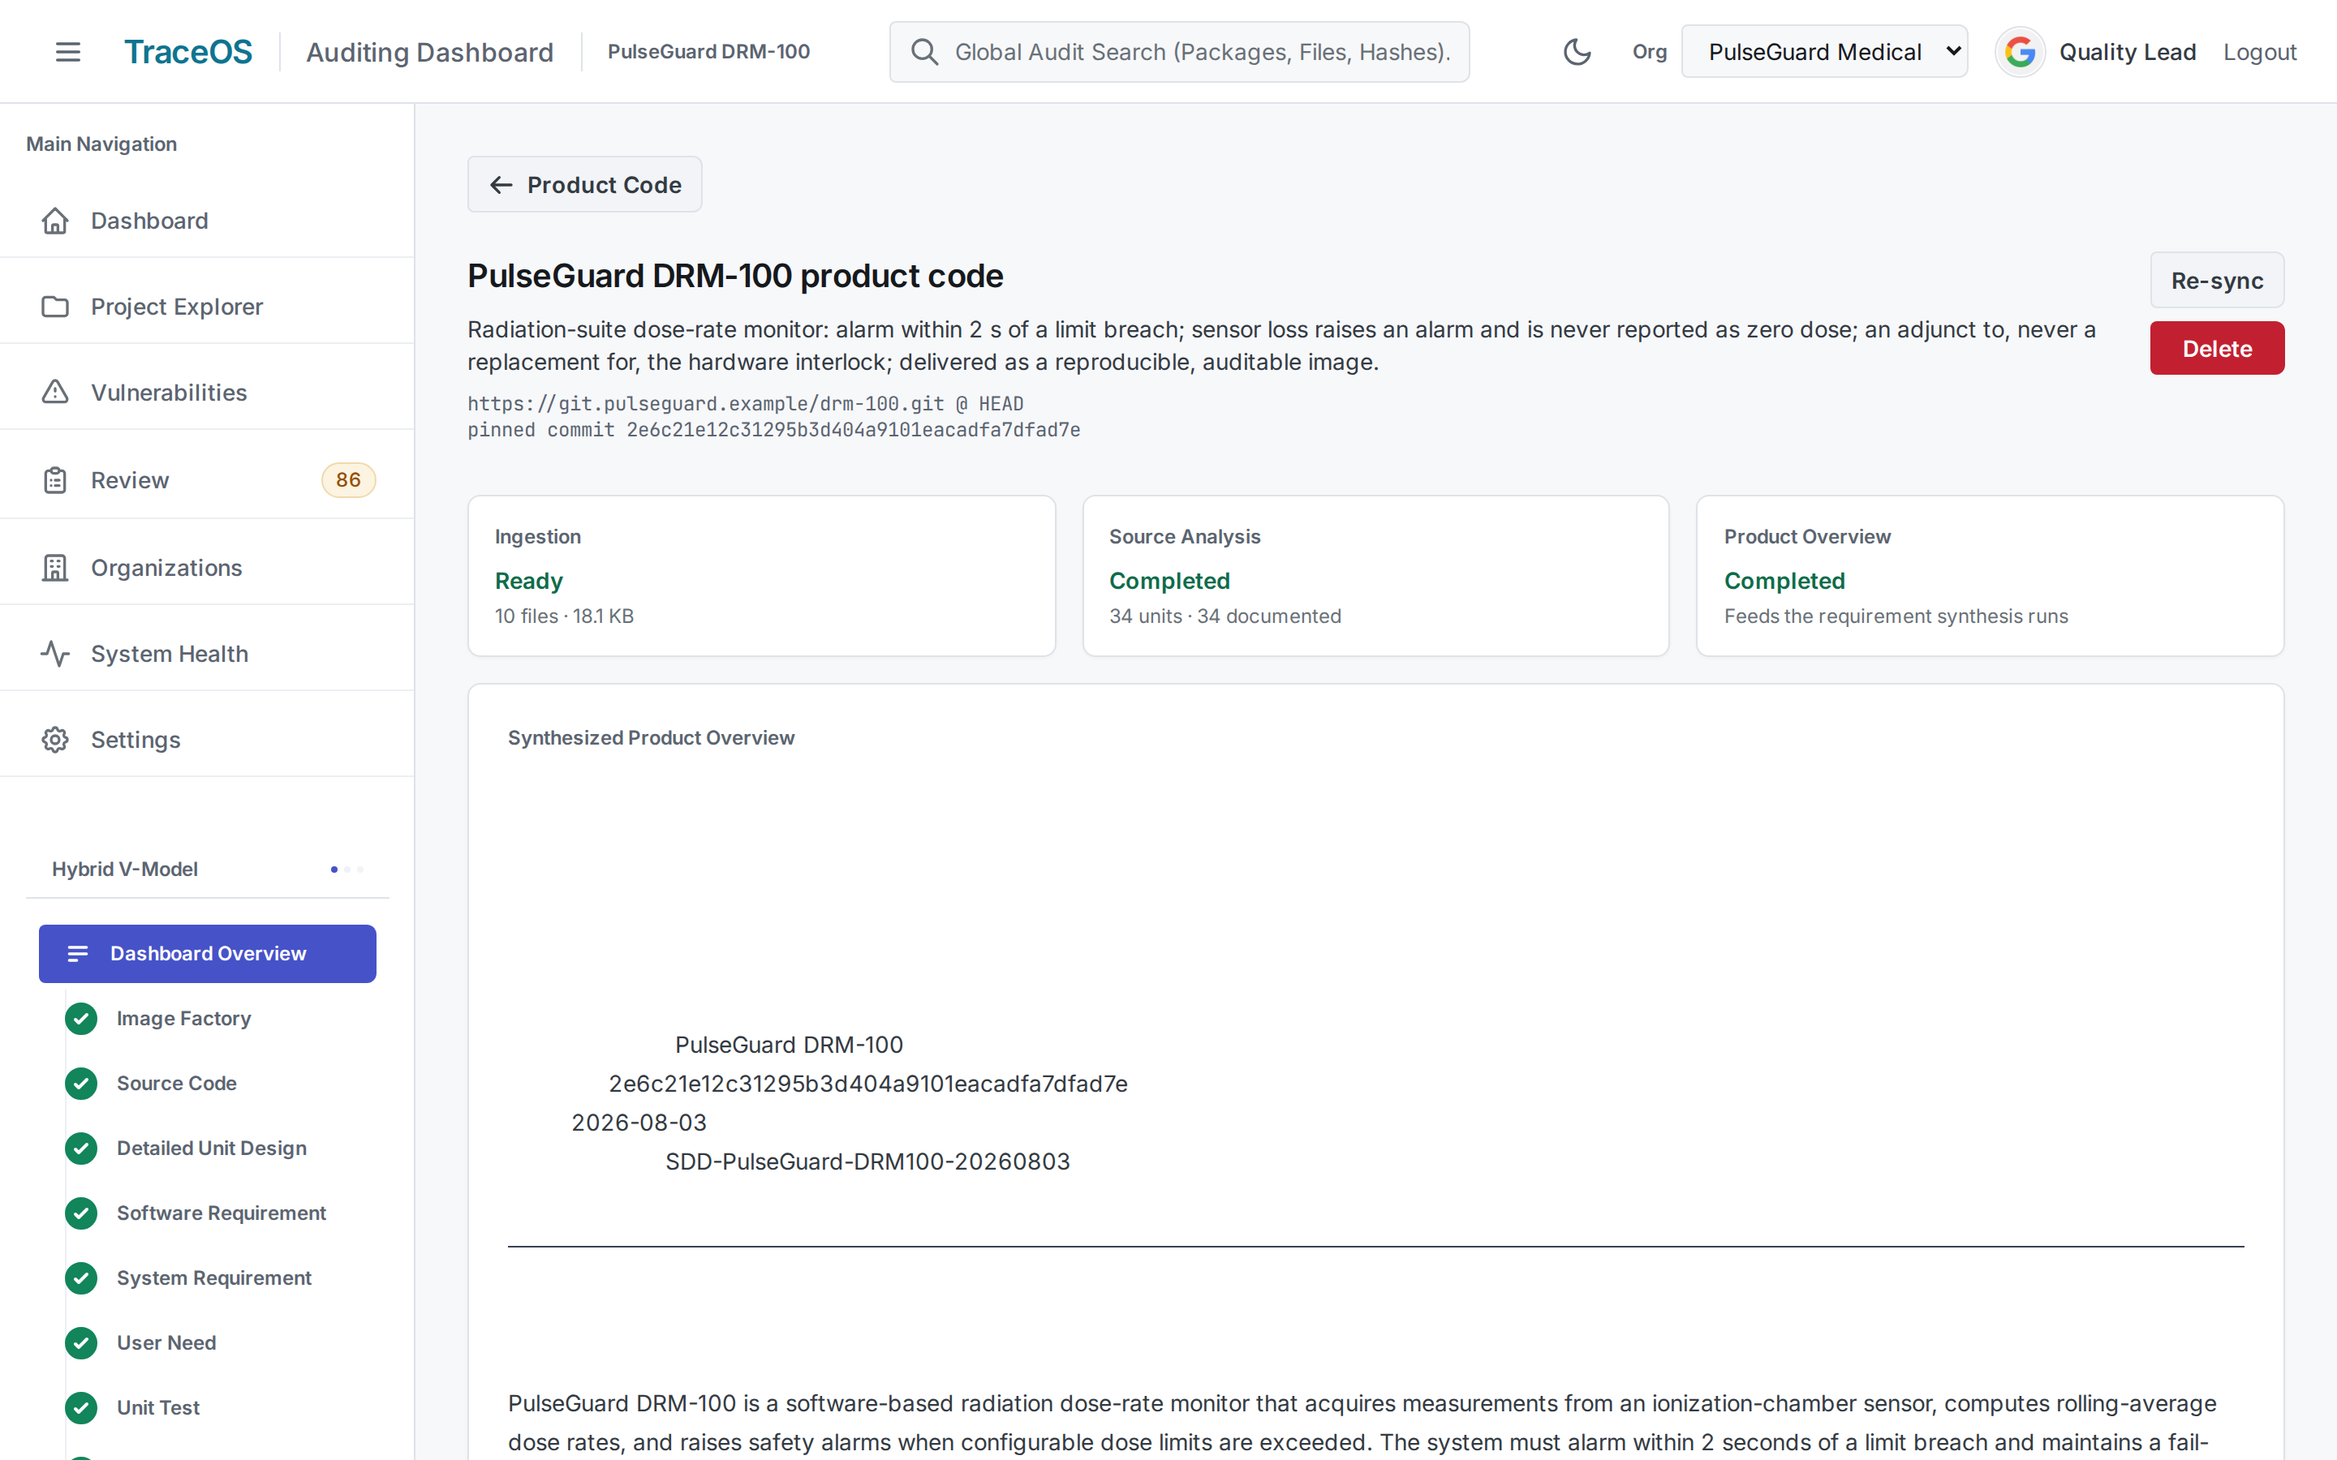This screenshot has width=2337, height=1460.
Task: Go back via Product Code button
Action: [584, 184]
